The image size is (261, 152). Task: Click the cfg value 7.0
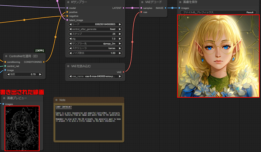114,39
